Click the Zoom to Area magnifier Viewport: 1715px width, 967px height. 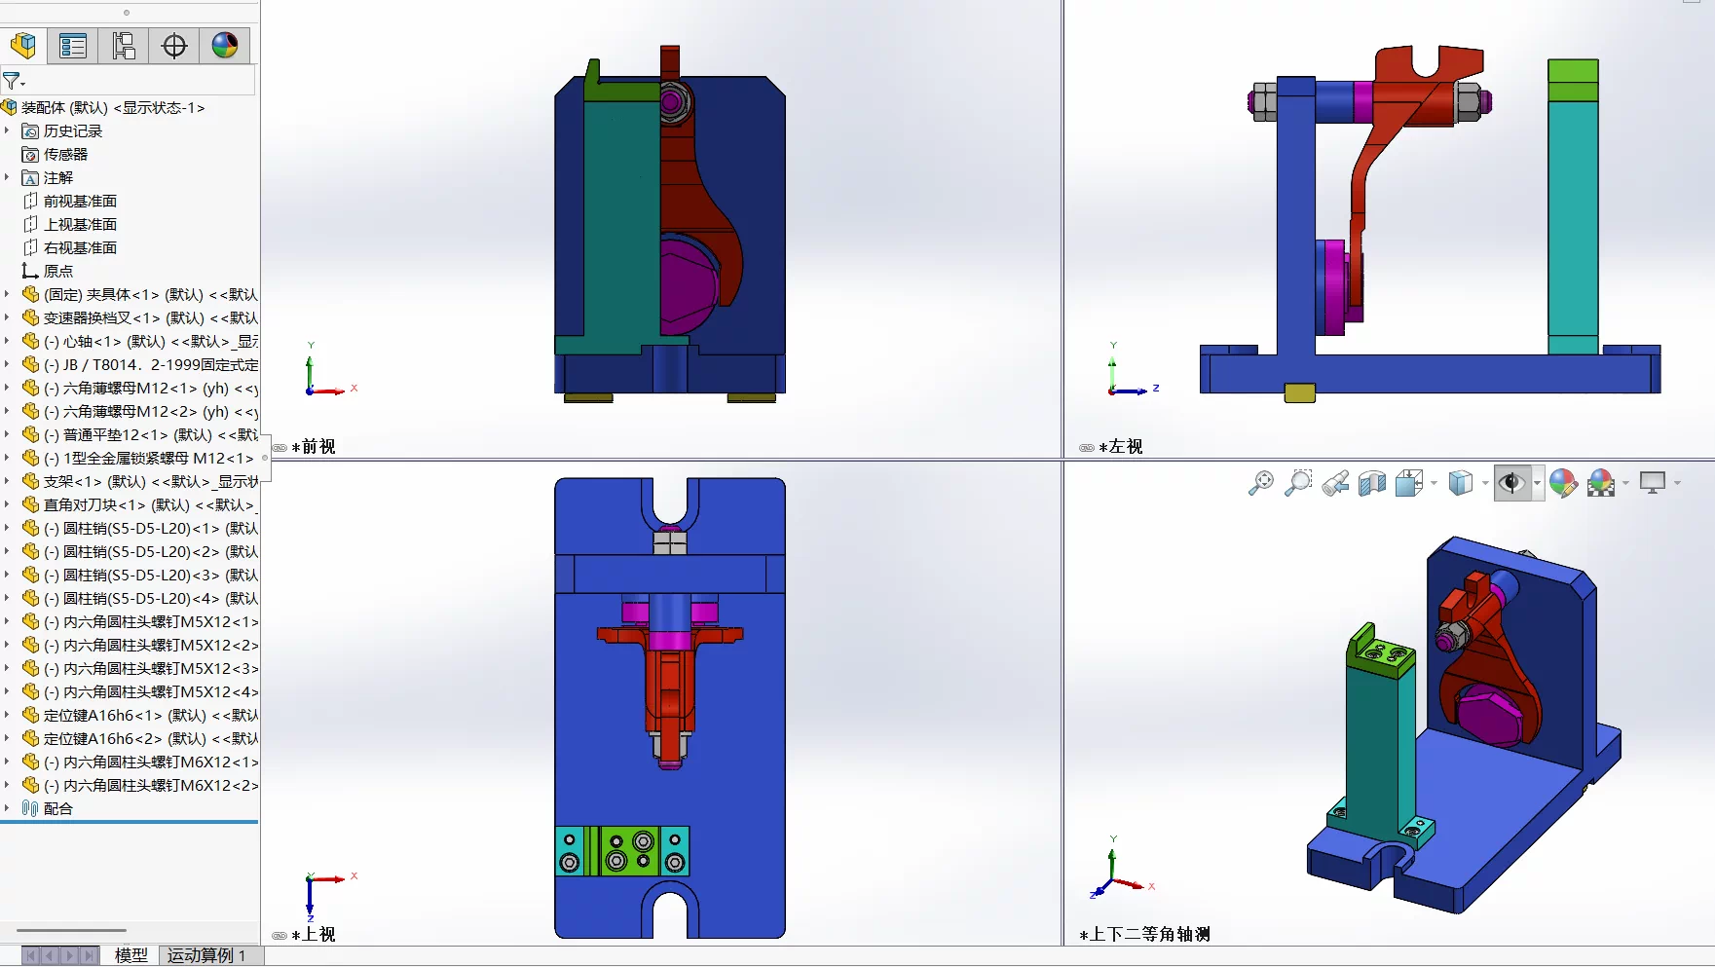pos(1298,483)
